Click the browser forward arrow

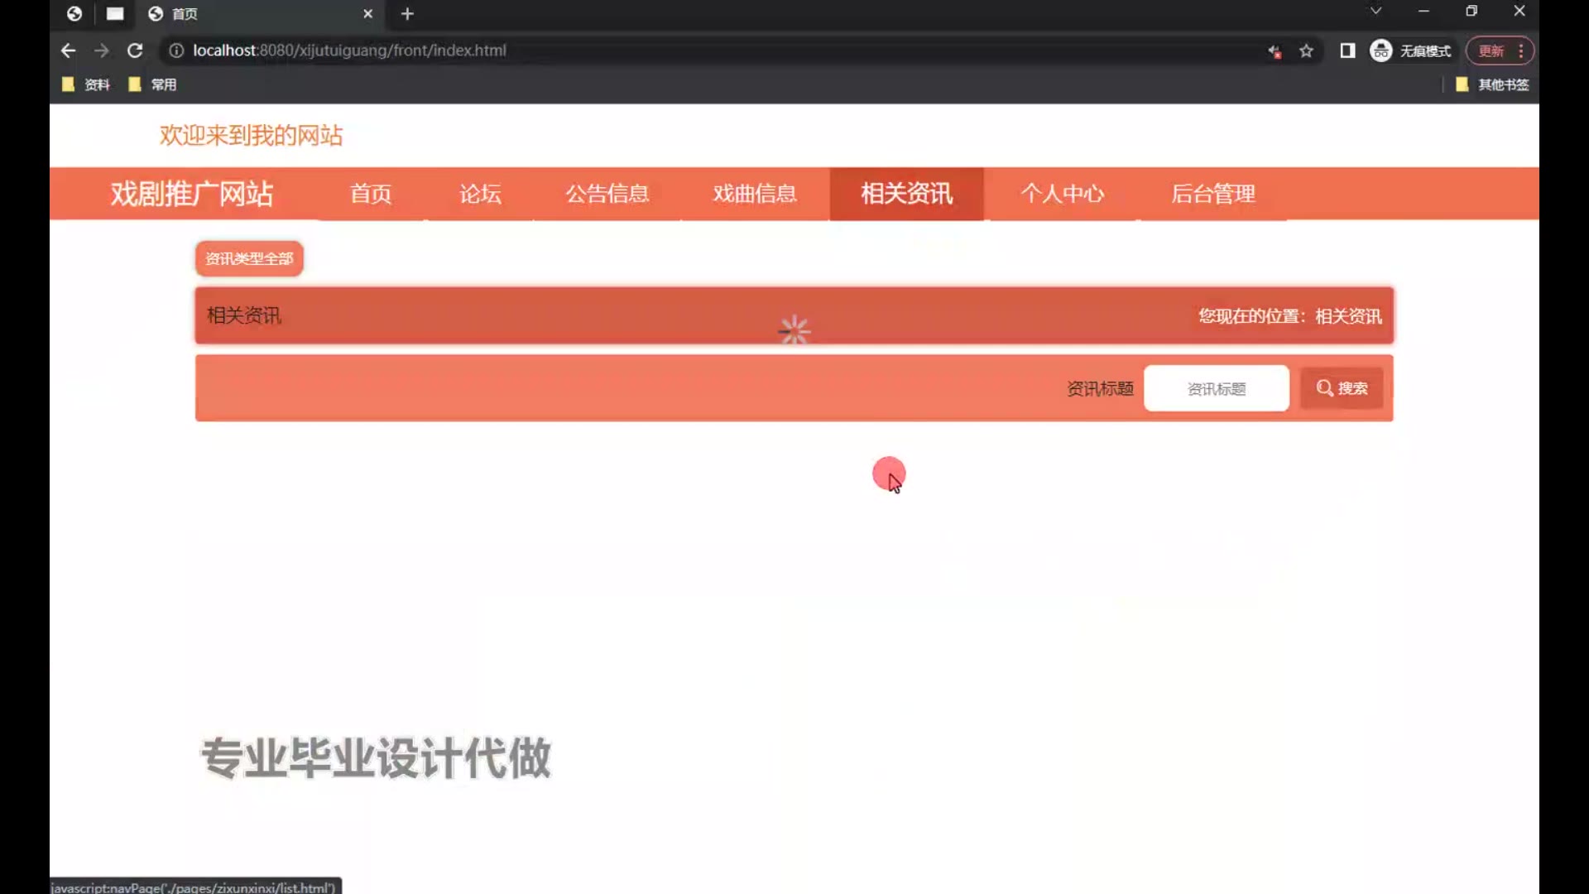pos(102,50)
